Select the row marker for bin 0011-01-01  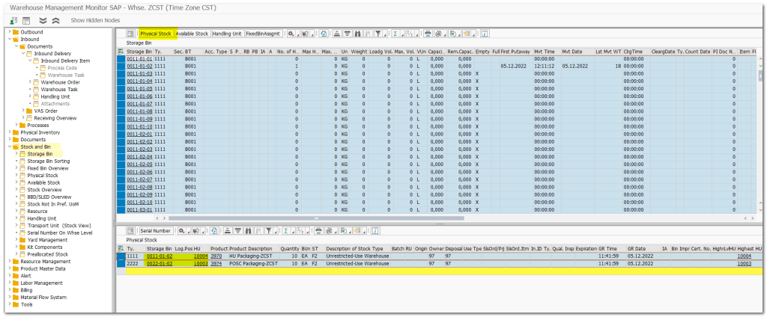click(121, 58)
